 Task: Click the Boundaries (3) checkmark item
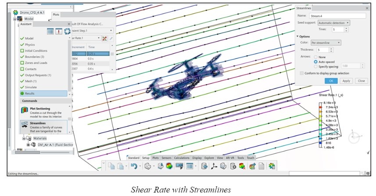coord(32,57)
